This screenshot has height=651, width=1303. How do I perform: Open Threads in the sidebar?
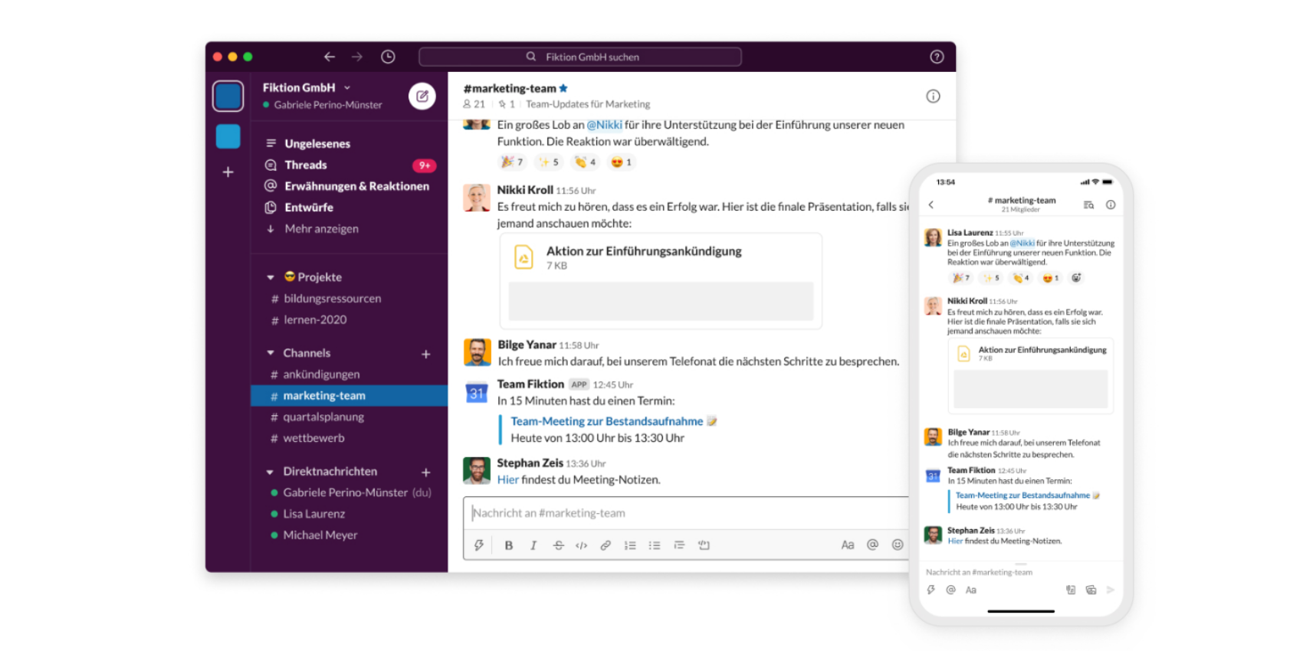click(x=306, y=165)
